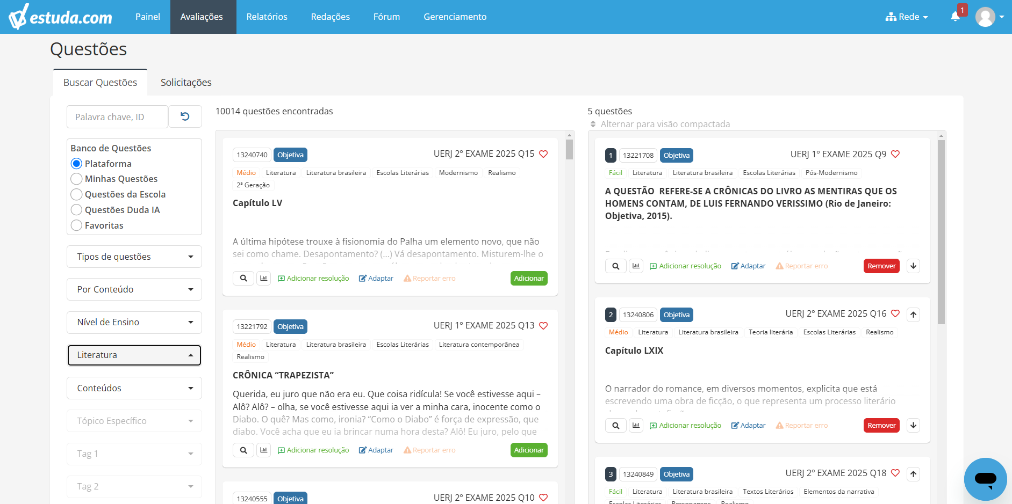
Task: Open the chat support bubble
Action: pos(985,479)
